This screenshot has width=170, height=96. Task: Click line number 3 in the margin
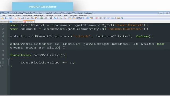tap(3, 33)
